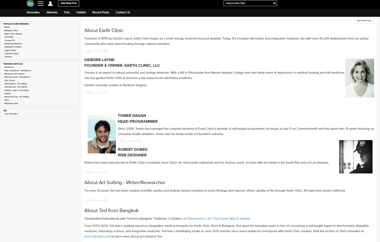Open the Inositol article
This screenshot has width=380, height=242.
point(8,94)
